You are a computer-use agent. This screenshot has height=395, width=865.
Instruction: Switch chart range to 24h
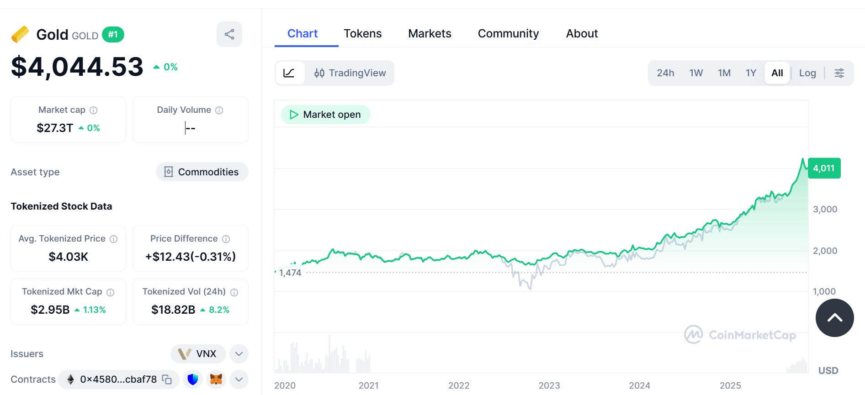(665, 73)
